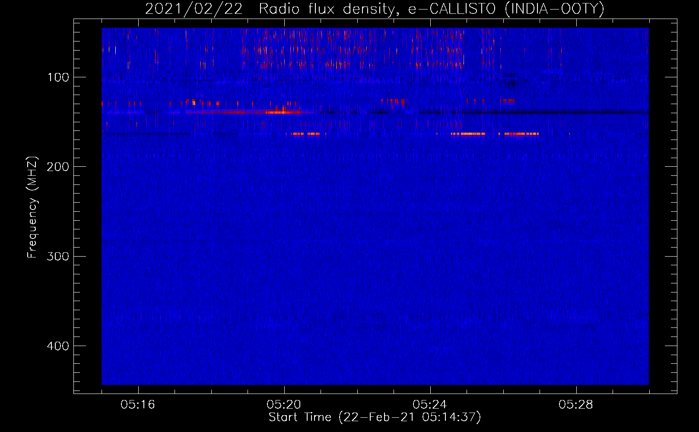The height and width of the screenshot is (432, 699).
Task: Click the '100' frequency tick label
Action: click(x=58, y=77)
